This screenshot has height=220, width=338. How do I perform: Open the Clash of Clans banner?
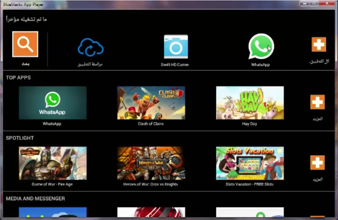[x=151, y=103]
